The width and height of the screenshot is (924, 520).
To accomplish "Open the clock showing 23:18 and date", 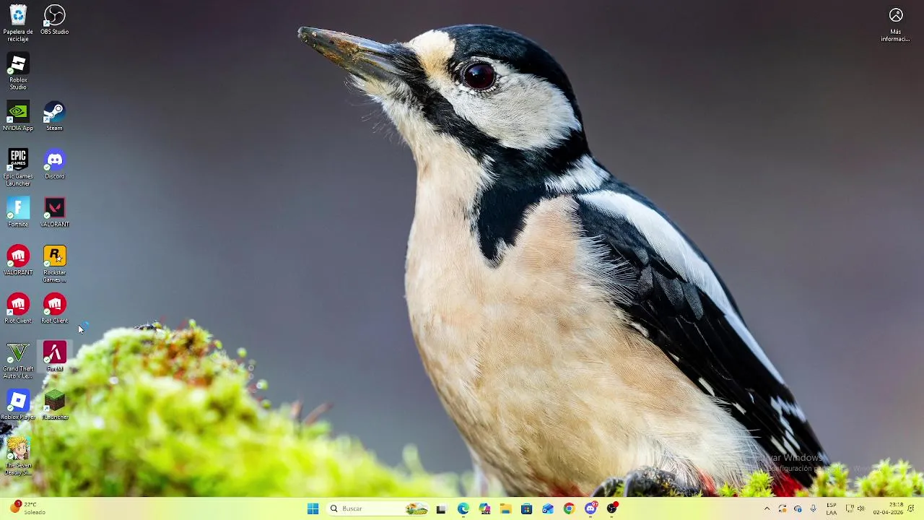I will pos(888,508).
